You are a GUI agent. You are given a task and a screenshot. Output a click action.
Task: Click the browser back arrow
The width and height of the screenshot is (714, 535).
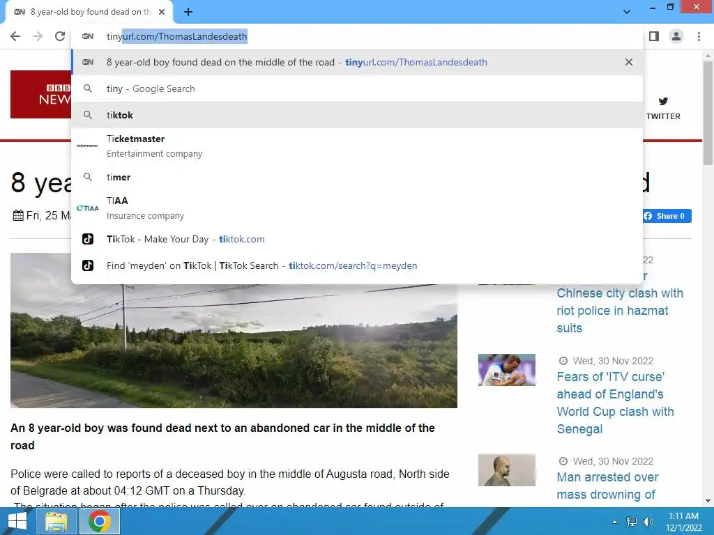pyautogui.click(x=15, y=36)
